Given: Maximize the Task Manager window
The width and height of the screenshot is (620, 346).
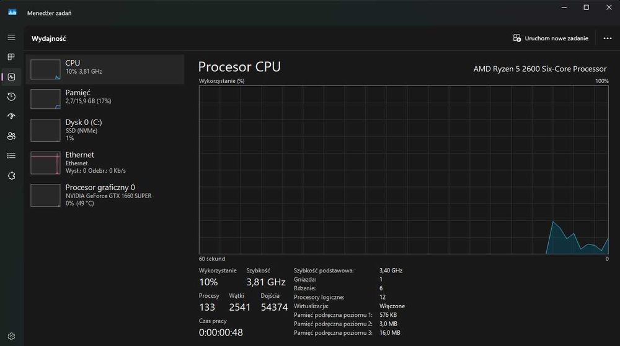Looking at the screenshot, I should pyautogui.click(x=586, y=7).
